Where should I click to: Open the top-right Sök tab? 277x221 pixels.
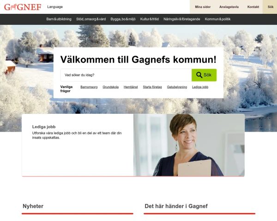coord(270,7)
